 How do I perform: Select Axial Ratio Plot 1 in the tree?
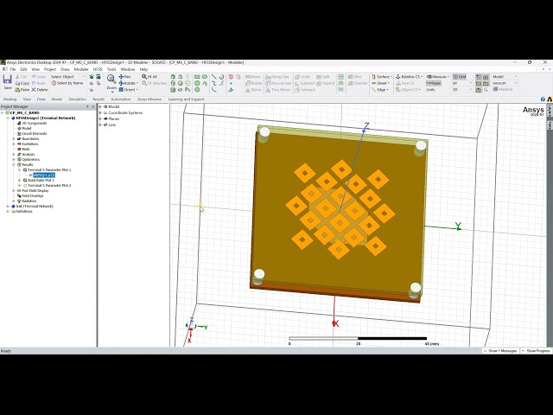tap(41, 181)
